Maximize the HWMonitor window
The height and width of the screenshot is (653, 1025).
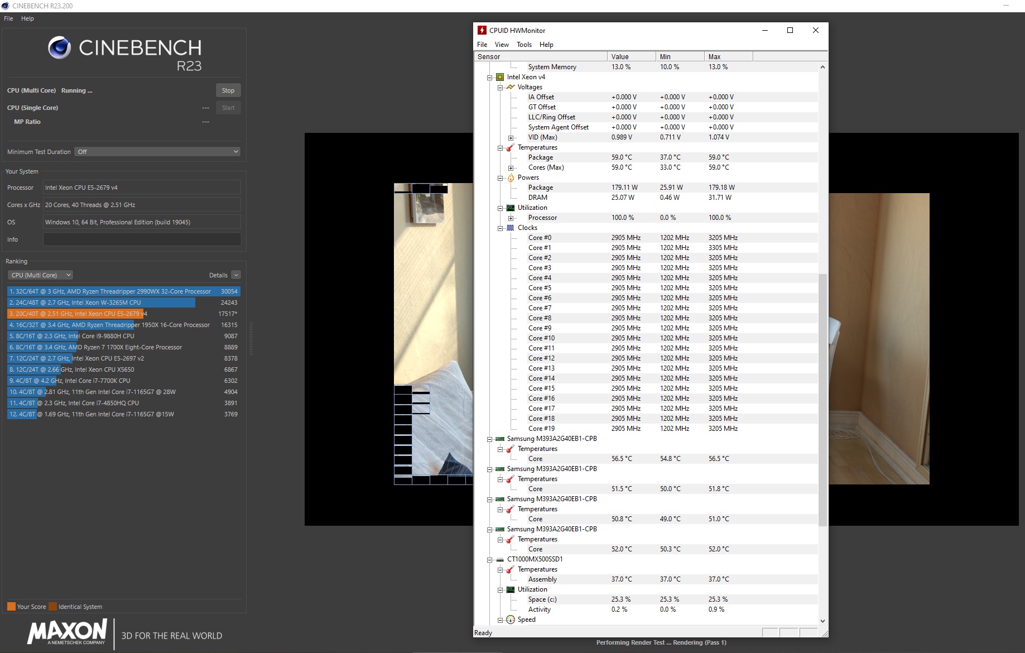coord(790,30)
